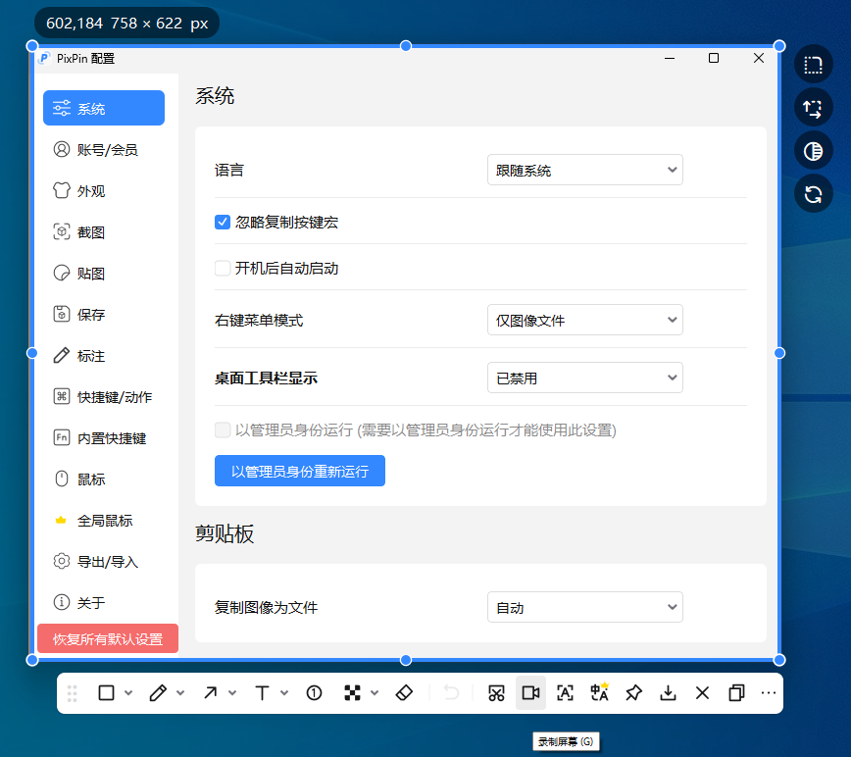
Task: Open the 右键菜单模式 dropdown
Action: 585,320
